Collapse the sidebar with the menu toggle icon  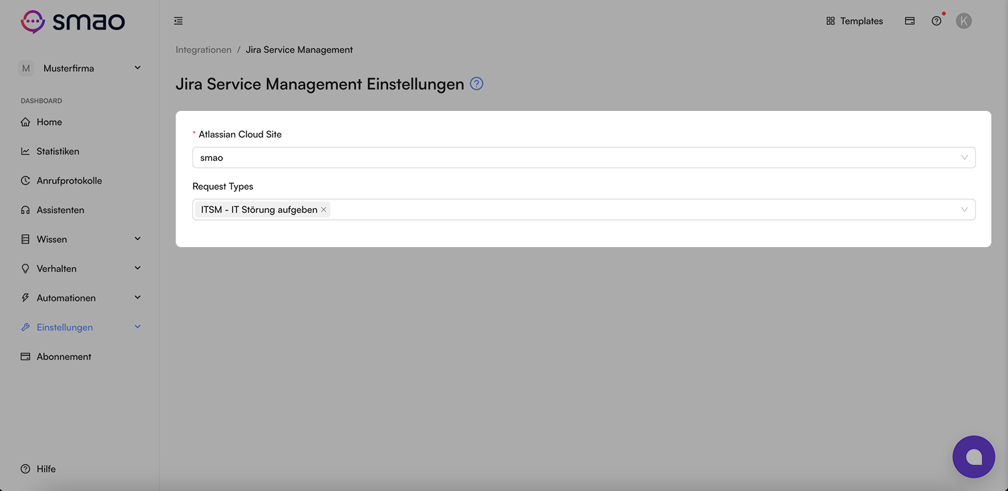click(178, 21)
